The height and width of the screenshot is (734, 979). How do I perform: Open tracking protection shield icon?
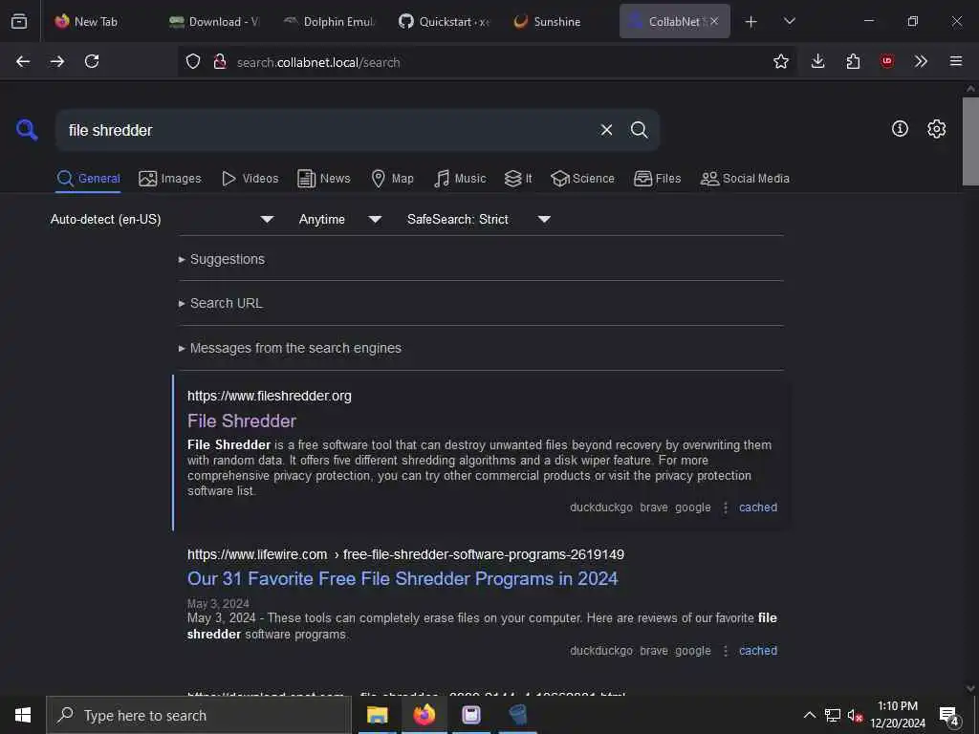(193, 62)
